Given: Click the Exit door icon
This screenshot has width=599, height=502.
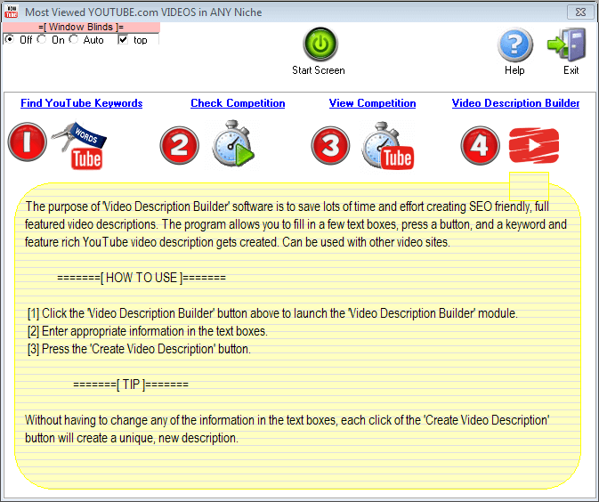Looking at the screenshot, I should pos(567,45).
